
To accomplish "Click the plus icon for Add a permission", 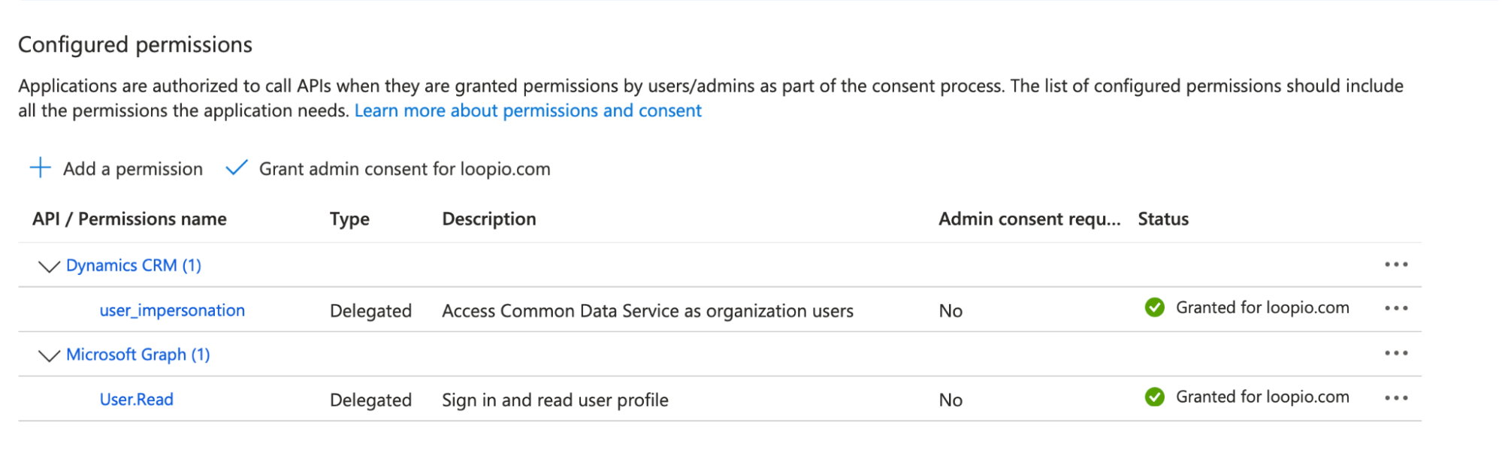I will click(41, 168).
